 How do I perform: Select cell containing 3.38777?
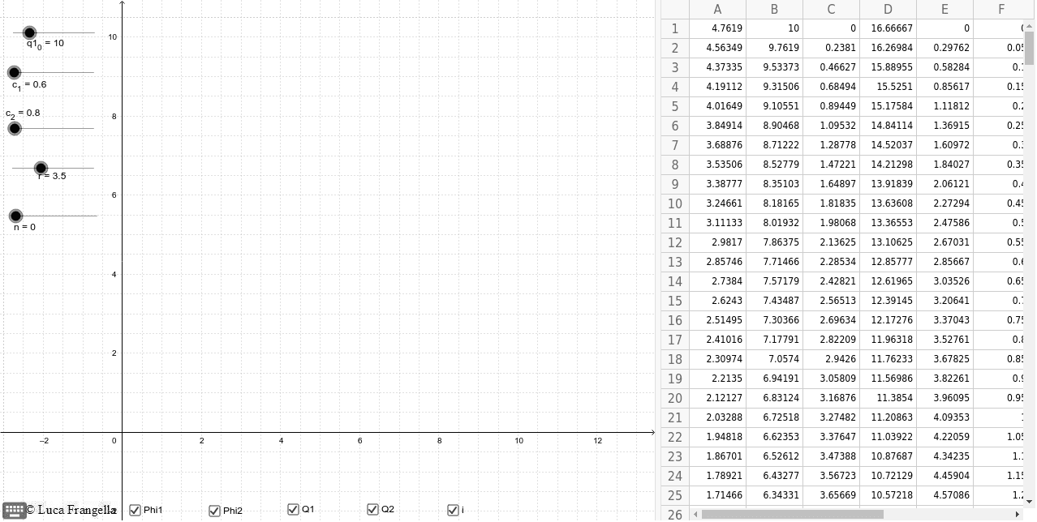(x=717, y=184)
